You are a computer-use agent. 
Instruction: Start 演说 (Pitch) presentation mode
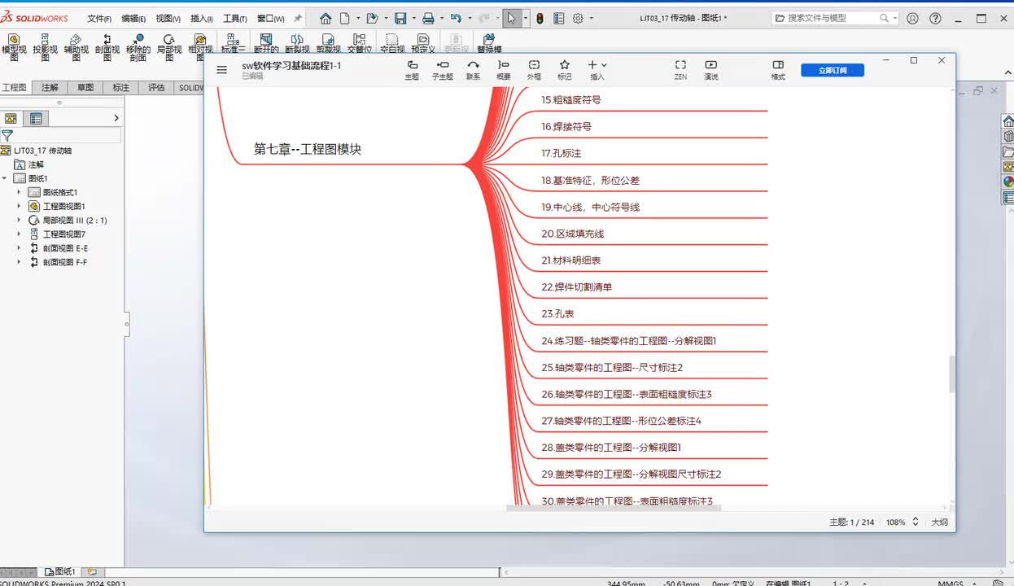point(711,70)
